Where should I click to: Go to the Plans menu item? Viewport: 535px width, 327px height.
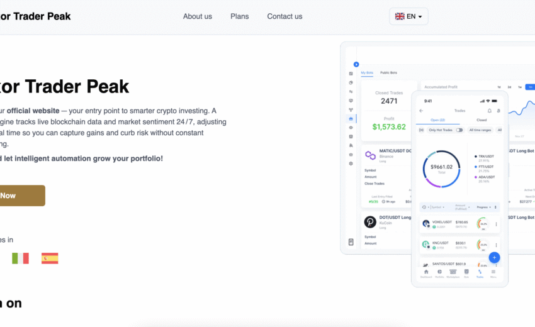[239, 16]
